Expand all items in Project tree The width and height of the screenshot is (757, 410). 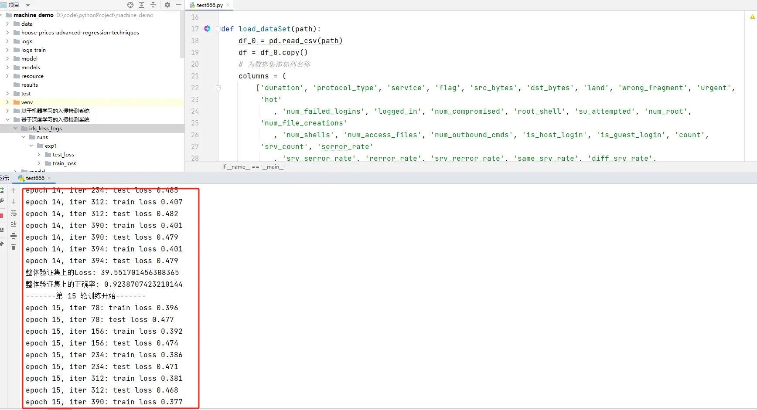point(142,5)
